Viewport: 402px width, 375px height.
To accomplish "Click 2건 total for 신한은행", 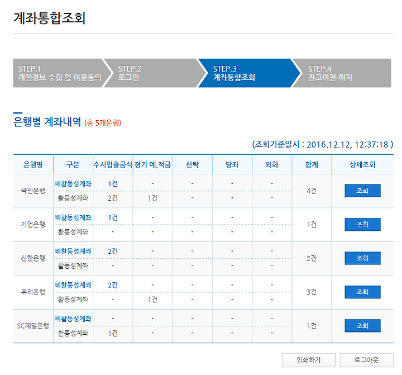I will pos(312,258).
